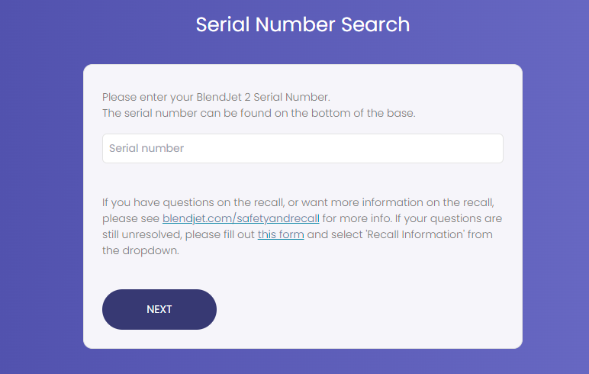Image resolution: width=589 pixels, height=374 pixels.
Task: Click the Serial number input field
Action: pyautogui.click(x=302, y=148)
